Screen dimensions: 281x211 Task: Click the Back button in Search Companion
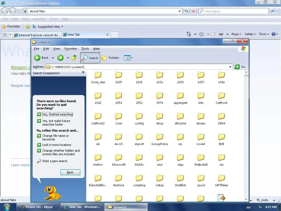point(70,172)
